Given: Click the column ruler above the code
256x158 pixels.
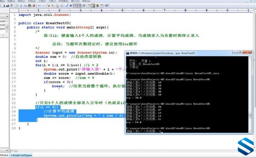Looking at the screenshot, I should 136,10.
